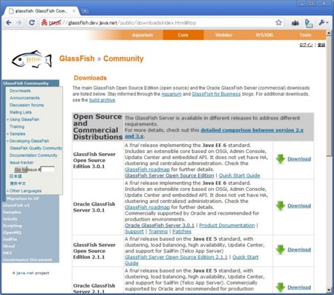Focus the issue number input field
The height and width of the screenshot is (295, 334).
48,169
